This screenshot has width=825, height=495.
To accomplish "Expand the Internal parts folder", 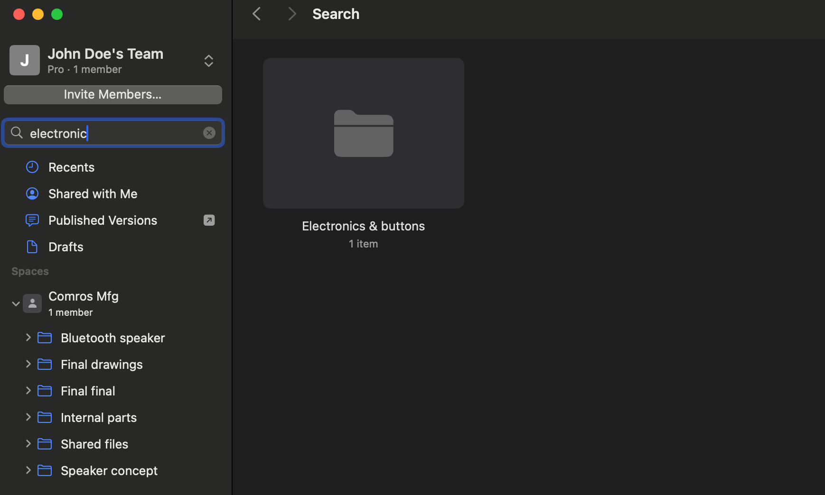I will pyautogui.click(x=28, y=417).
